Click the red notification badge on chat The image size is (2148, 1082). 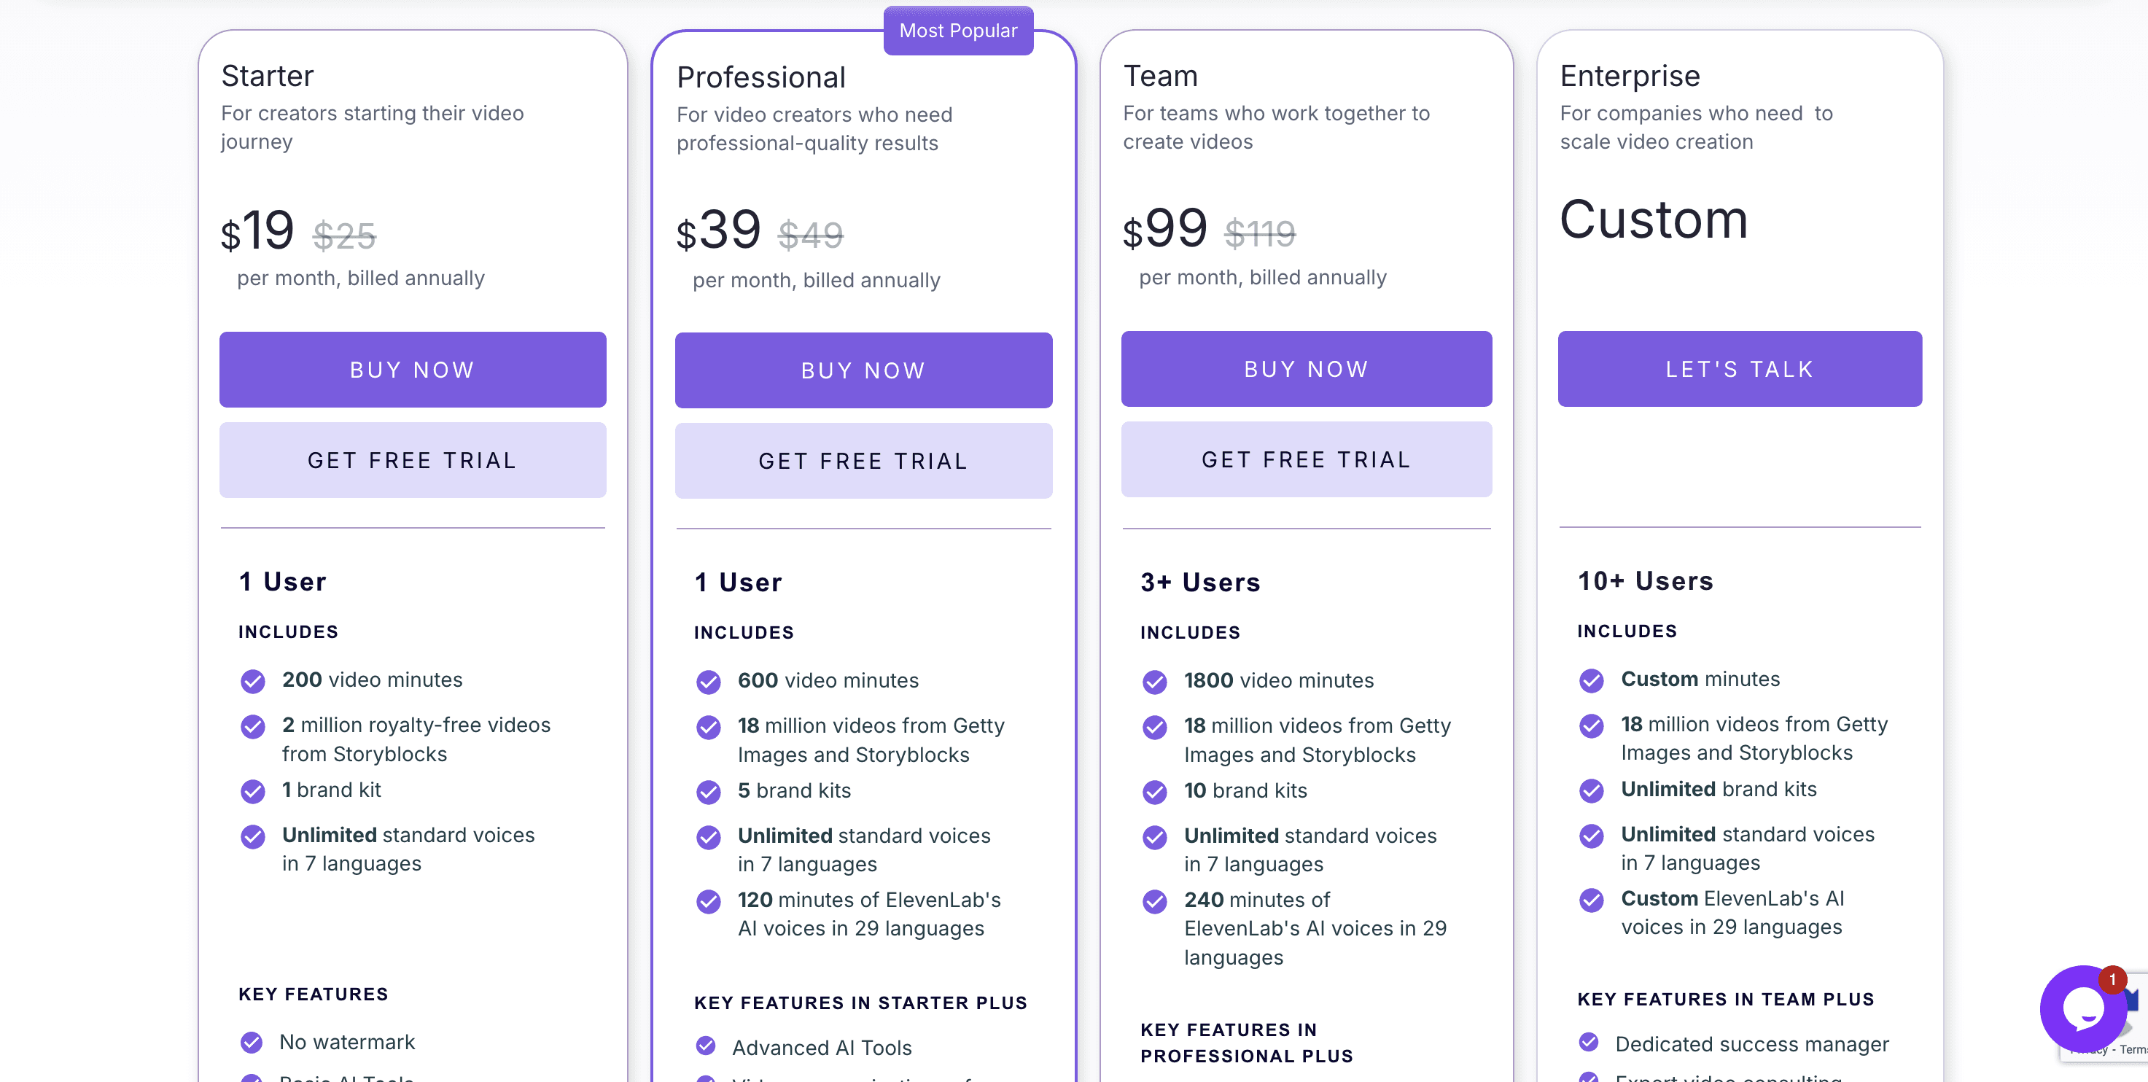(2112, 979)
